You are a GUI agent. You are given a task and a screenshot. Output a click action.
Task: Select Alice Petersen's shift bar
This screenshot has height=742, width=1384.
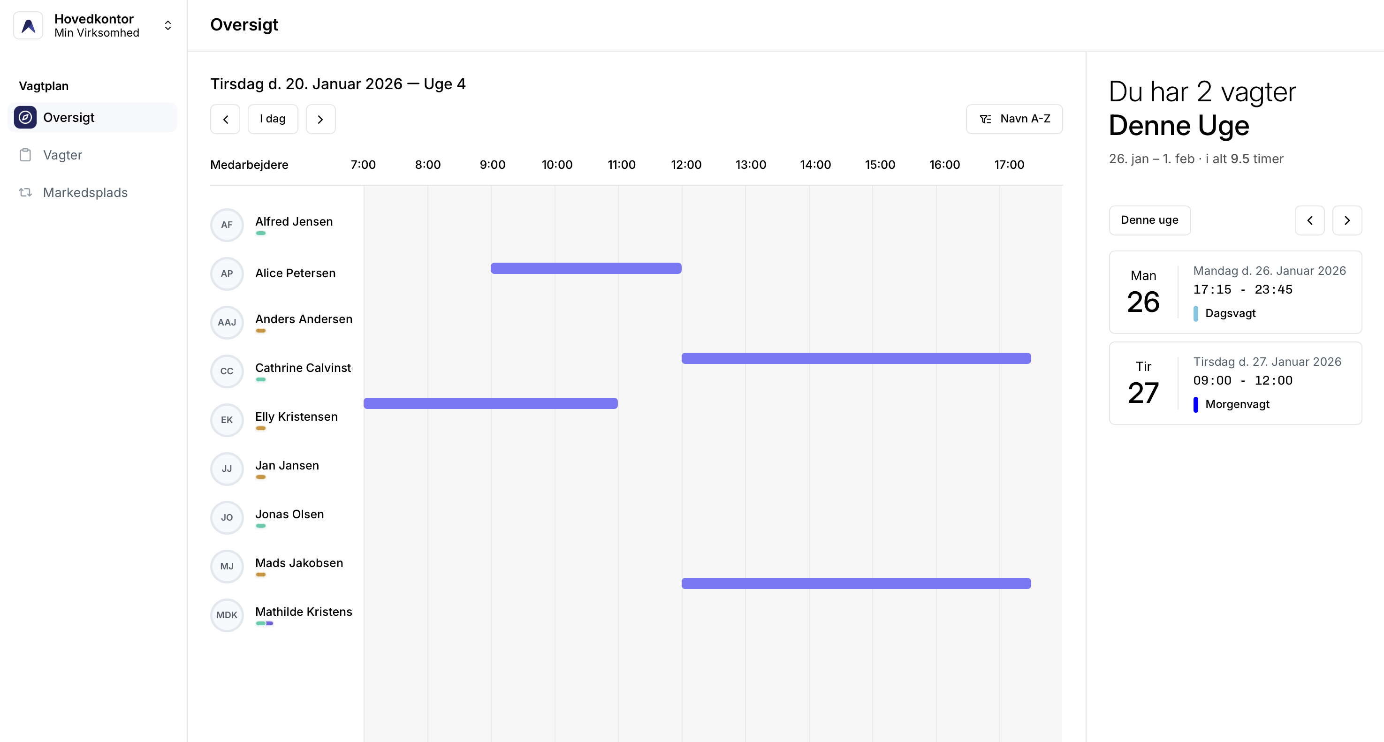[x=586, y=268]
